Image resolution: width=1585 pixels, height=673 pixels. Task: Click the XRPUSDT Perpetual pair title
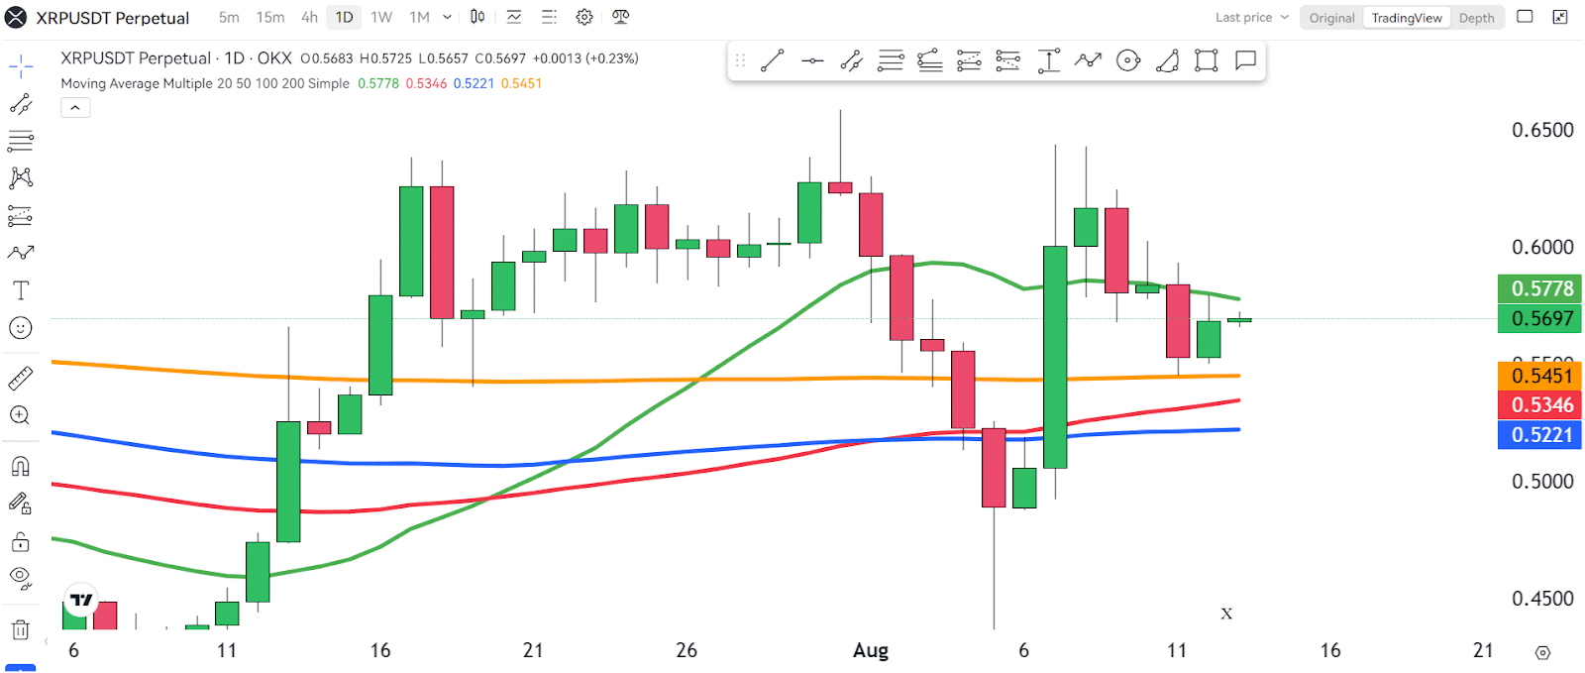coord(112,18)
